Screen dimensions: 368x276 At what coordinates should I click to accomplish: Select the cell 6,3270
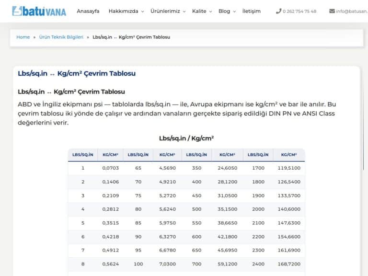(167, 237)
